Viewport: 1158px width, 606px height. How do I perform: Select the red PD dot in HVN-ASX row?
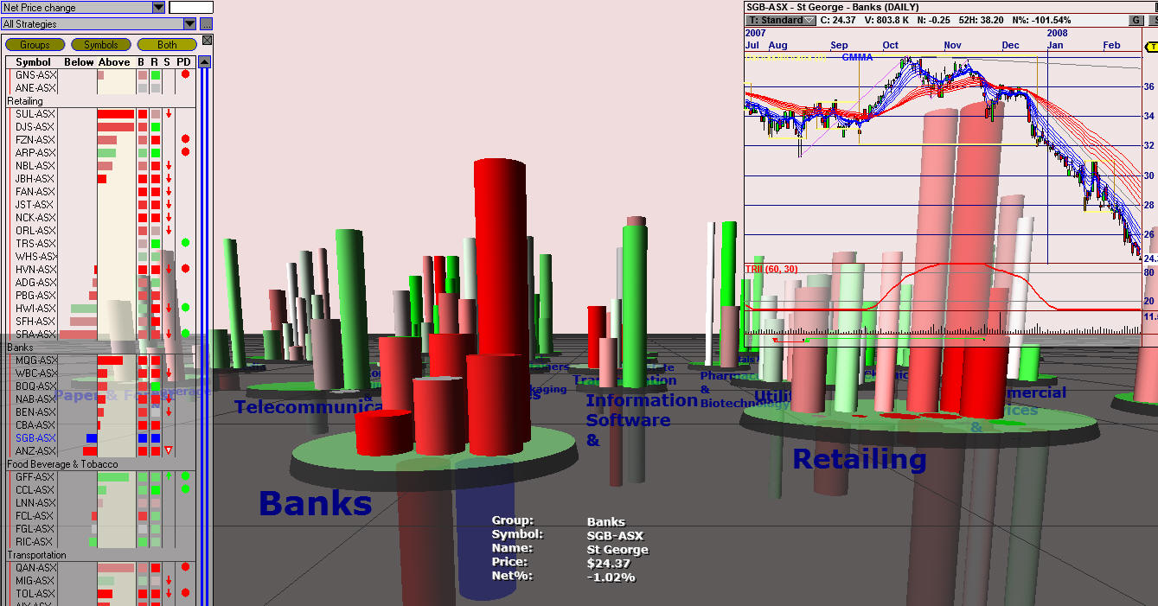tap(185, 269)
